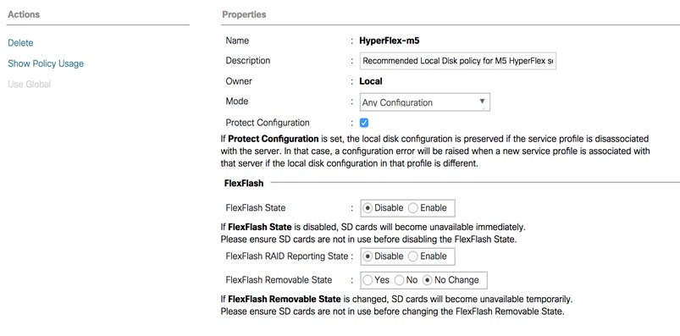Screen dimensions: 680x336
Task: Click the Mode field label
Action: pyautogui.click(x=237, y=101)
